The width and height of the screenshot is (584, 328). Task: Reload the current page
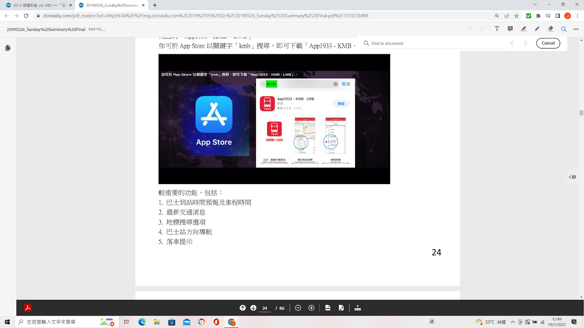pos(26,16)
